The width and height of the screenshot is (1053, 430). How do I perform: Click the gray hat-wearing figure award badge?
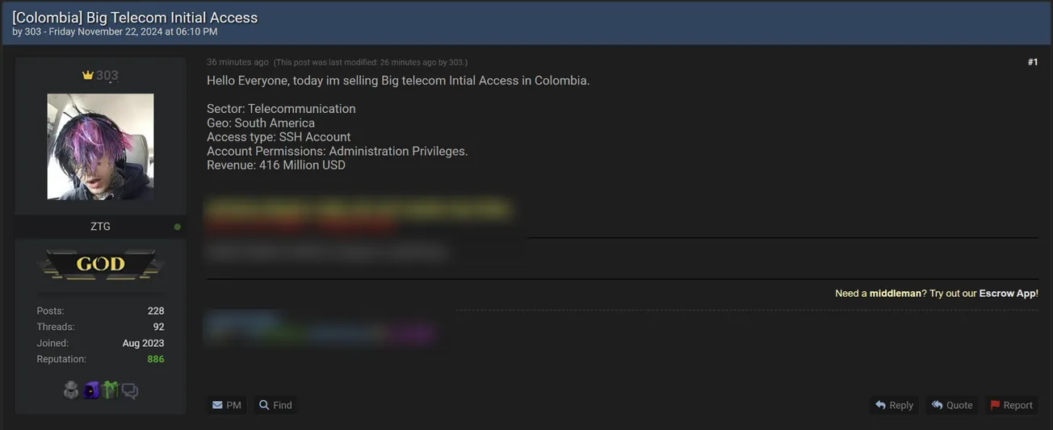pyautogui.click(x=71, y=390)
